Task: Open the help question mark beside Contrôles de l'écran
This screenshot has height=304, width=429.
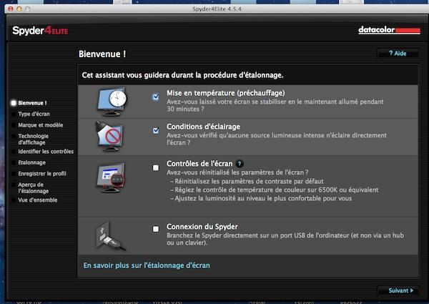Action: 240,164
